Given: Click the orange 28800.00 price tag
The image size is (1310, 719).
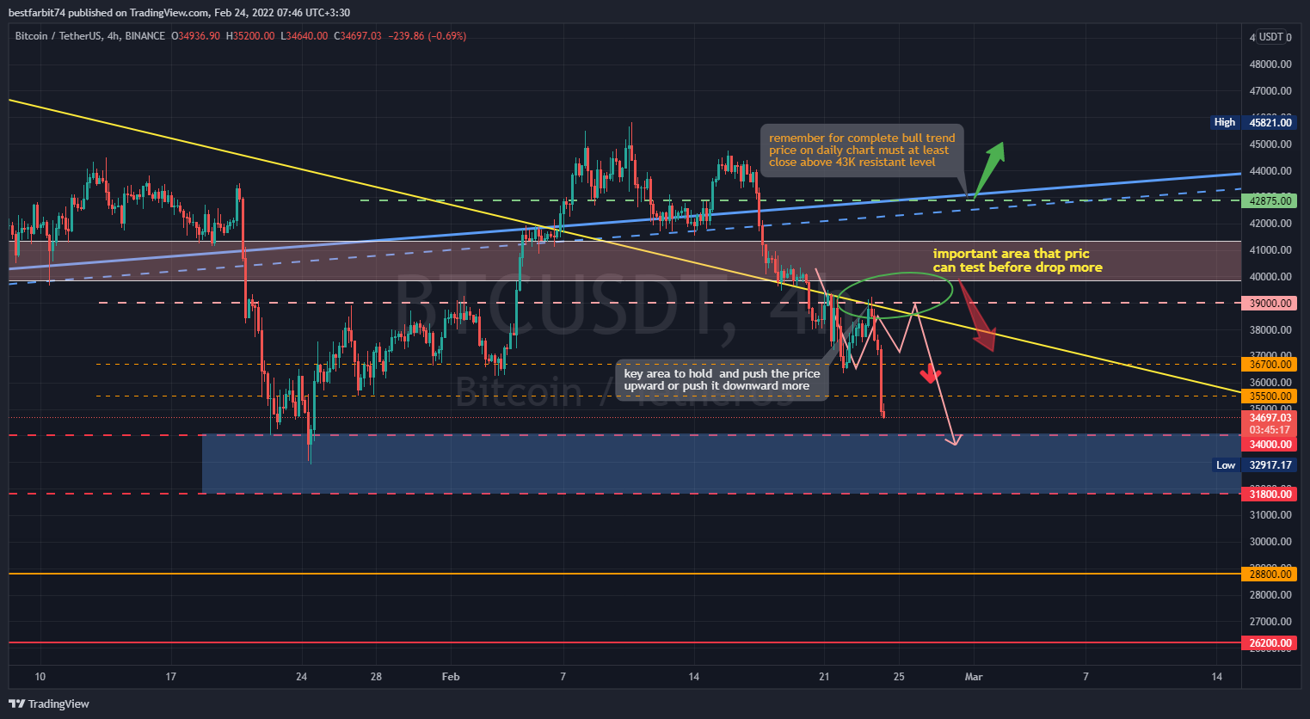Looking at the screenshot, I should (1270, 574).
